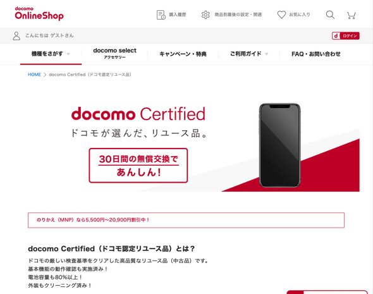373x294 pixels.
Task: Expand the 機種をさがす dropdown arrow
Action: [68, 54]
